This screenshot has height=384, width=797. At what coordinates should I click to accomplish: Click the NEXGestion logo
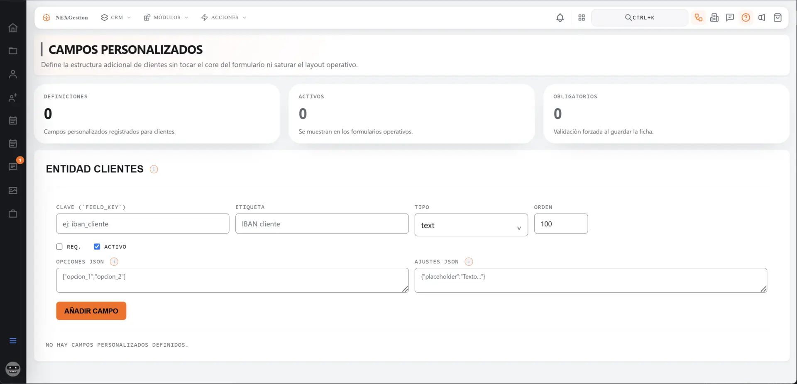pyautogui.click(x=65, y=17)
